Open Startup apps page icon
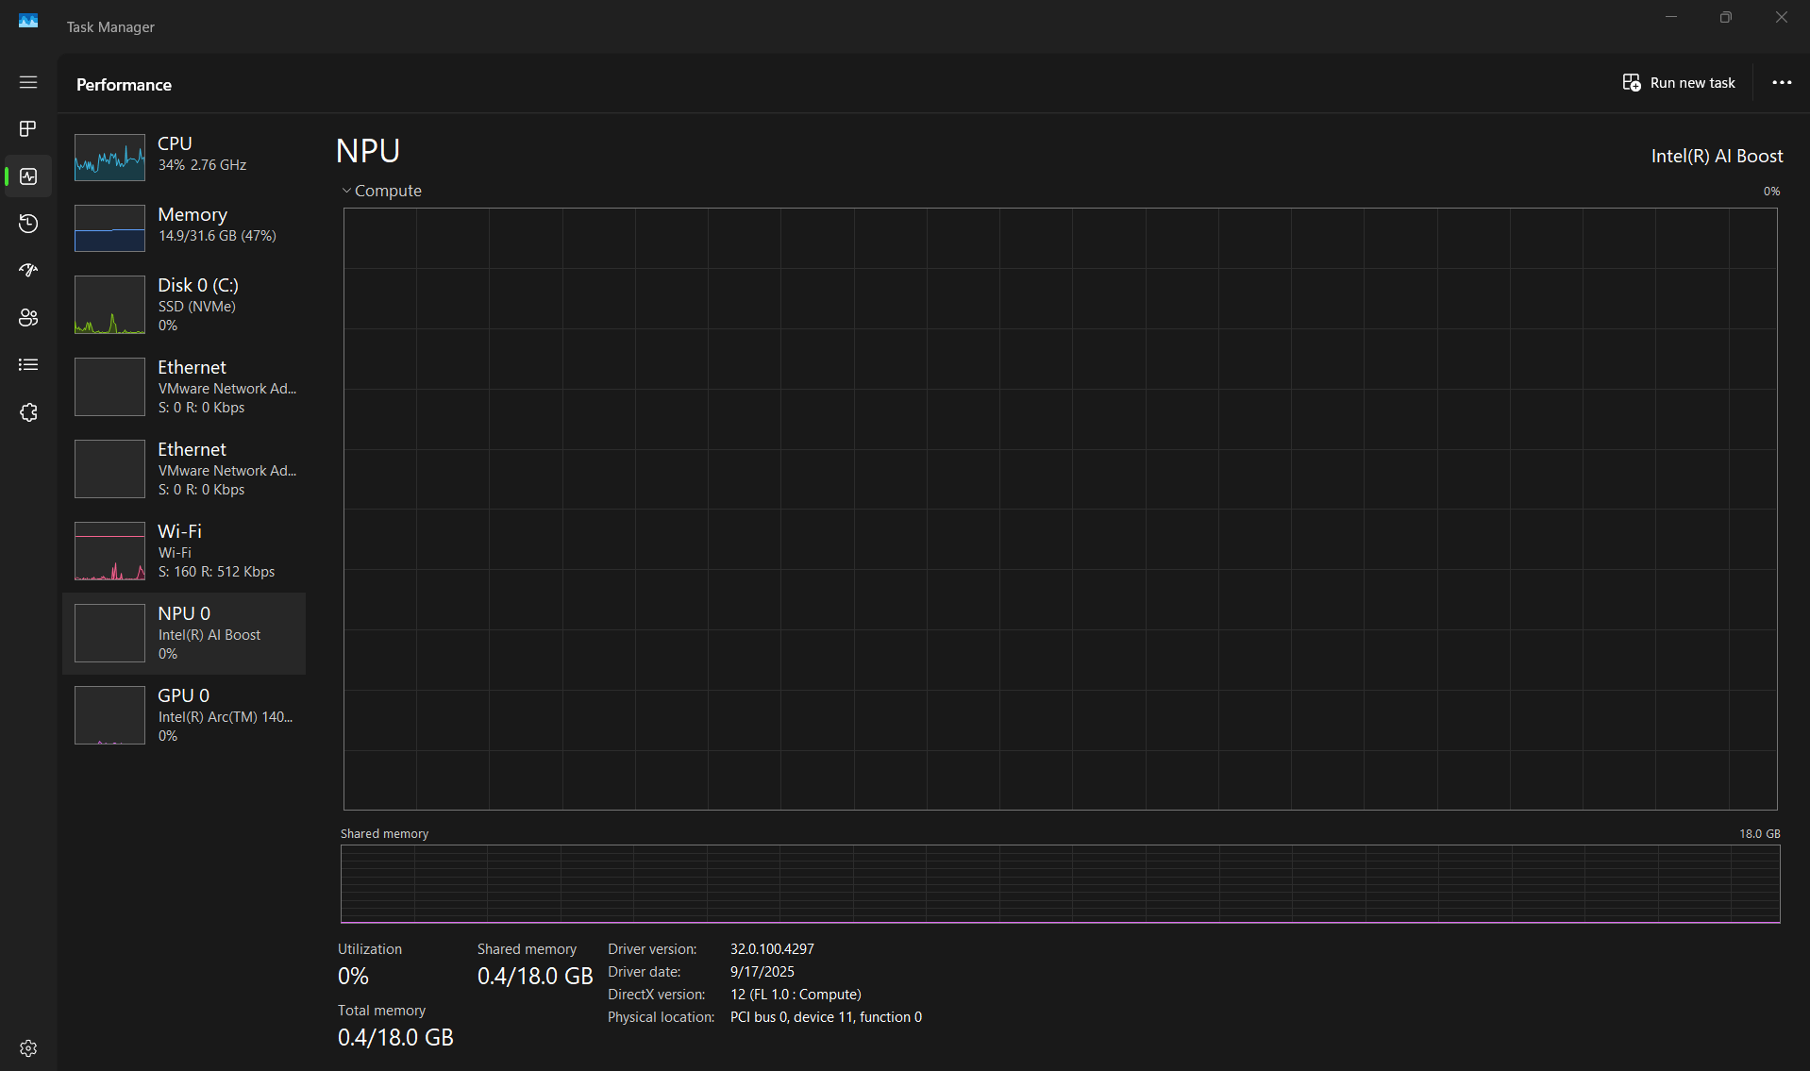 (28, 271)
